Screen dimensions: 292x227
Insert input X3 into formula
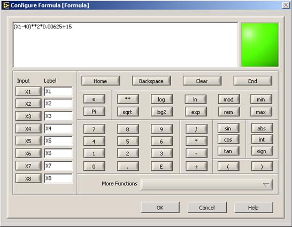click(x=28, y=116)
